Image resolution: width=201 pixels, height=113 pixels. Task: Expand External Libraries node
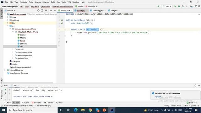[5, 70]
